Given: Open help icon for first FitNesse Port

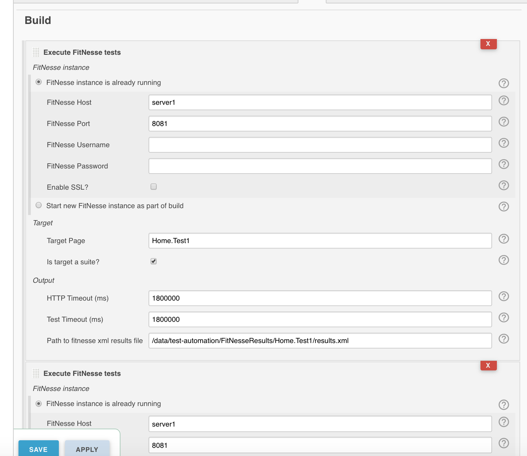Looking at the screenshot, I should coord(503,122).
